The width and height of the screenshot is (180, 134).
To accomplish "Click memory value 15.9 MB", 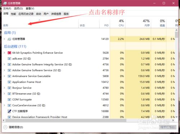I will [145, 82].
